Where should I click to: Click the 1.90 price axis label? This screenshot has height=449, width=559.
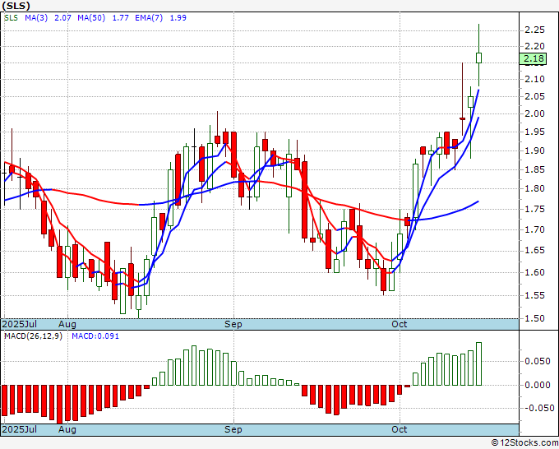535,150
